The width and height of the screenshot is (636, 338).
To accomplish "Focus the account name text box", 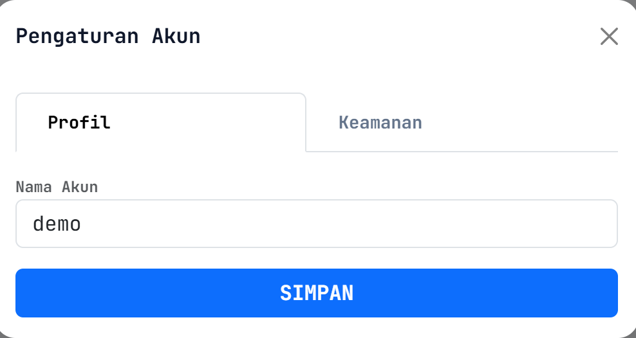I will 316,224.
